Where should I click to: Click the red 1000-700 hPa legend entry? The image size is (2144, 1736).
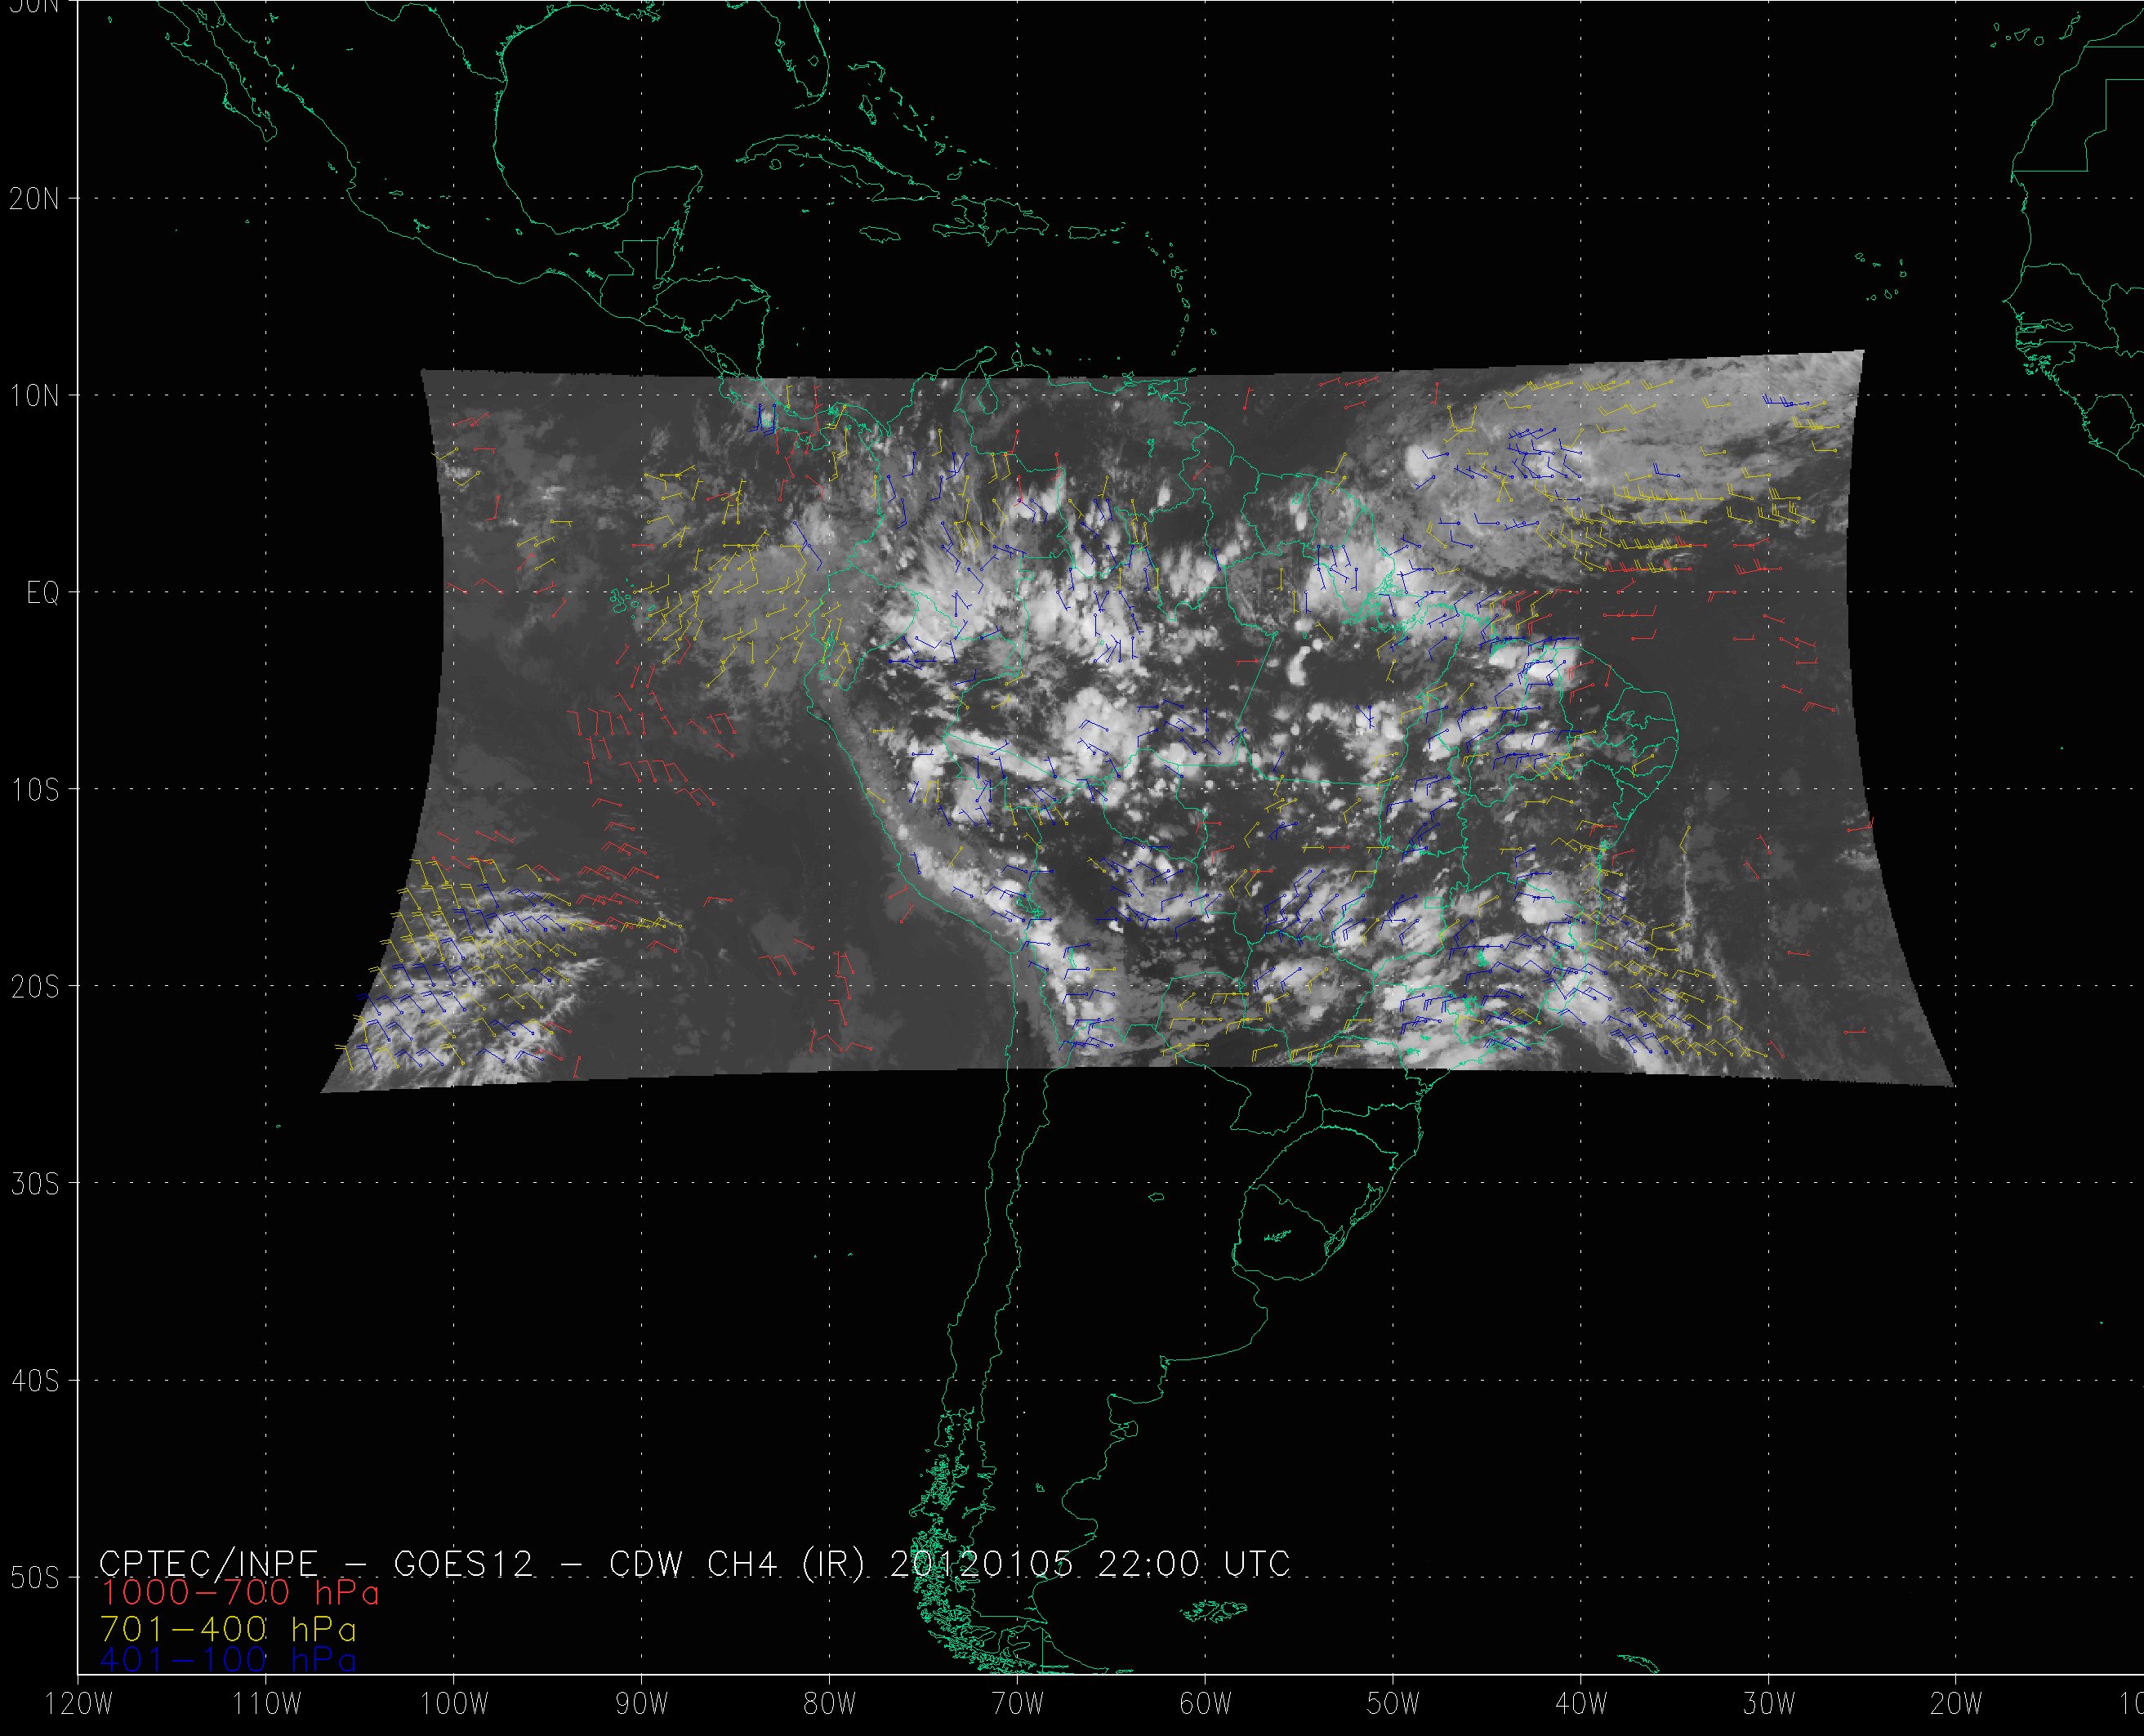[238, 1592]
